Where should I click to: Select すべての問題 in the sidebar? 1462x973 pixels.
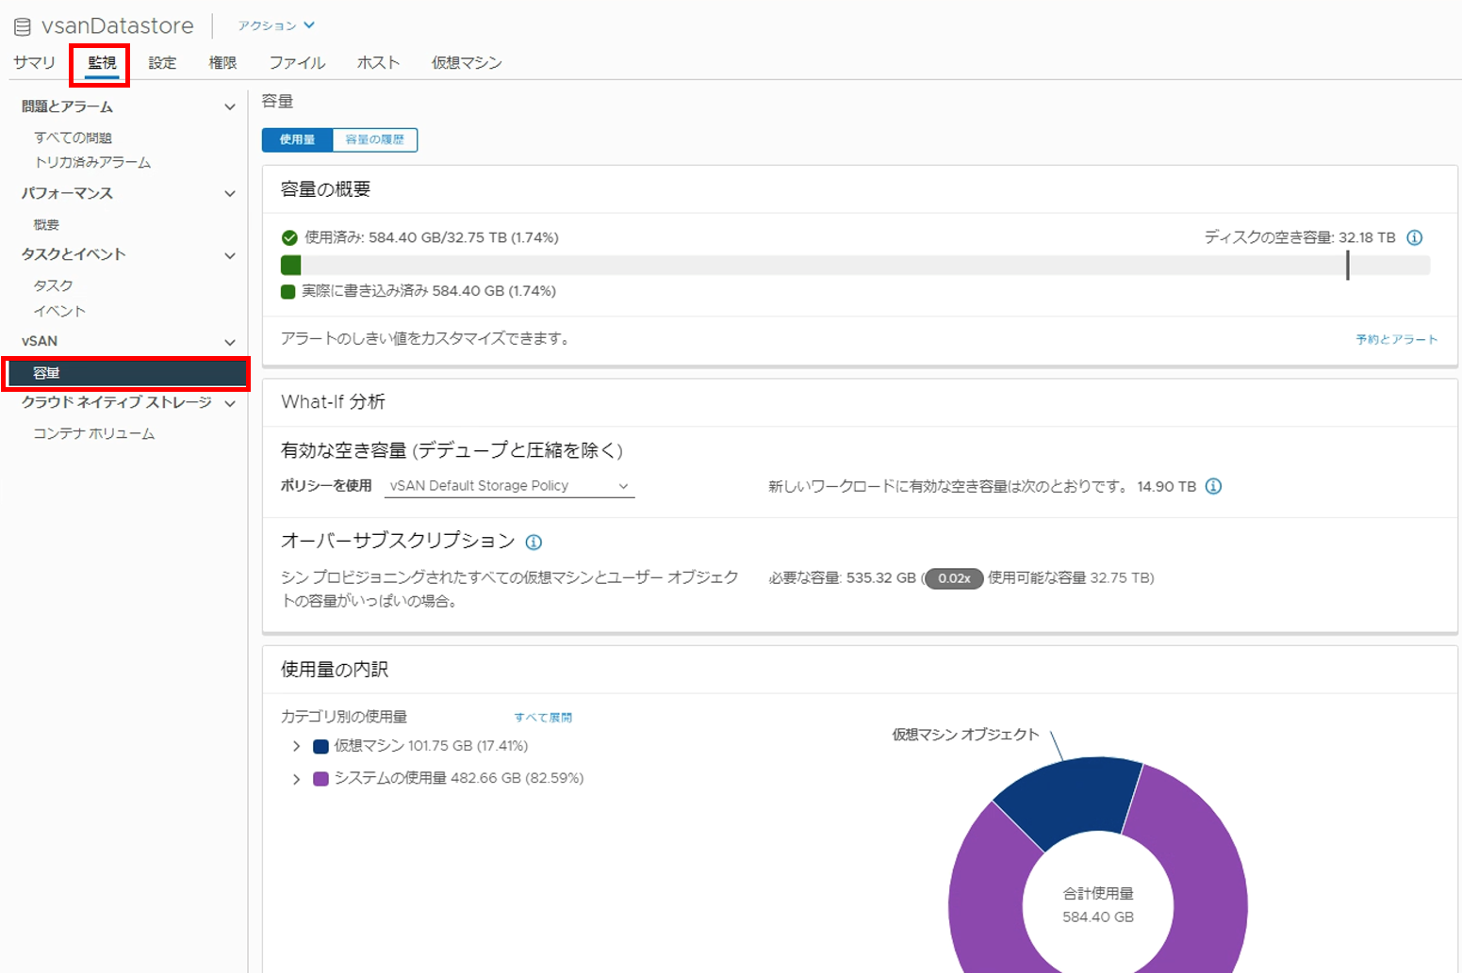(x=73, y=138)
